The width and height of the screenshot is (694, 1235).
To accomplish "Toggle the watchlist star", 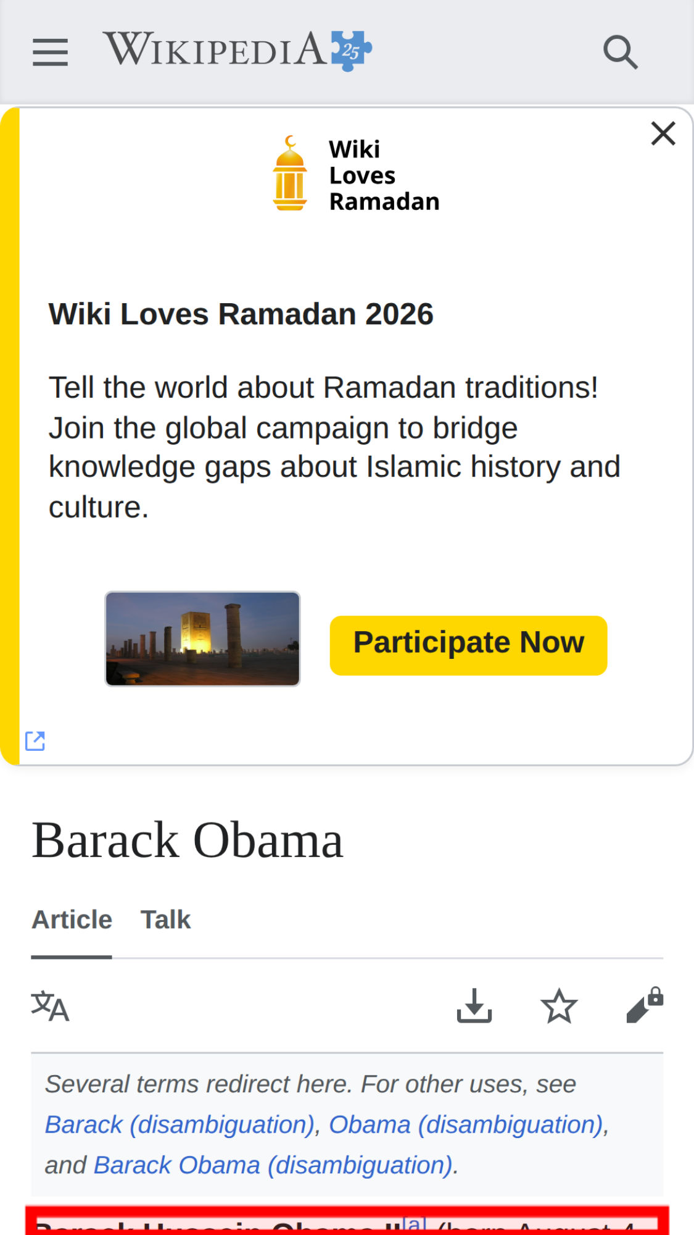I will 559,1006.
